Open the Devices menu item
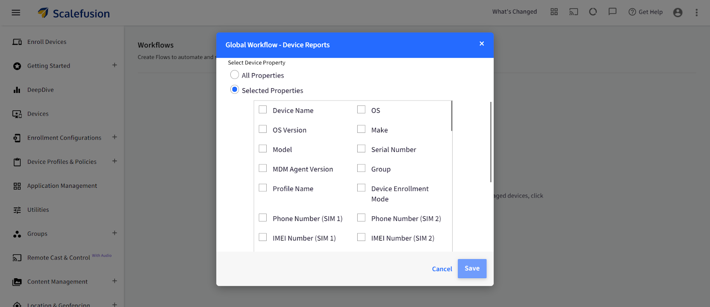The height and width of the screenshot is (307, 710). (38, 114)
